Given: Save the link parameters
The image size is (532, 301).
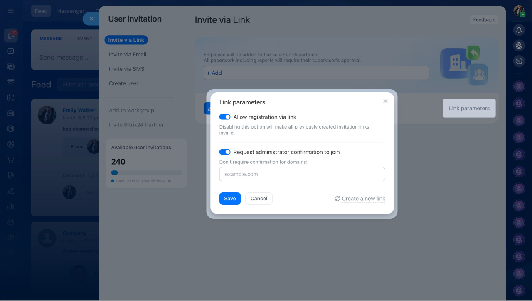Looking at the screenshot, I should coord(230,199).
